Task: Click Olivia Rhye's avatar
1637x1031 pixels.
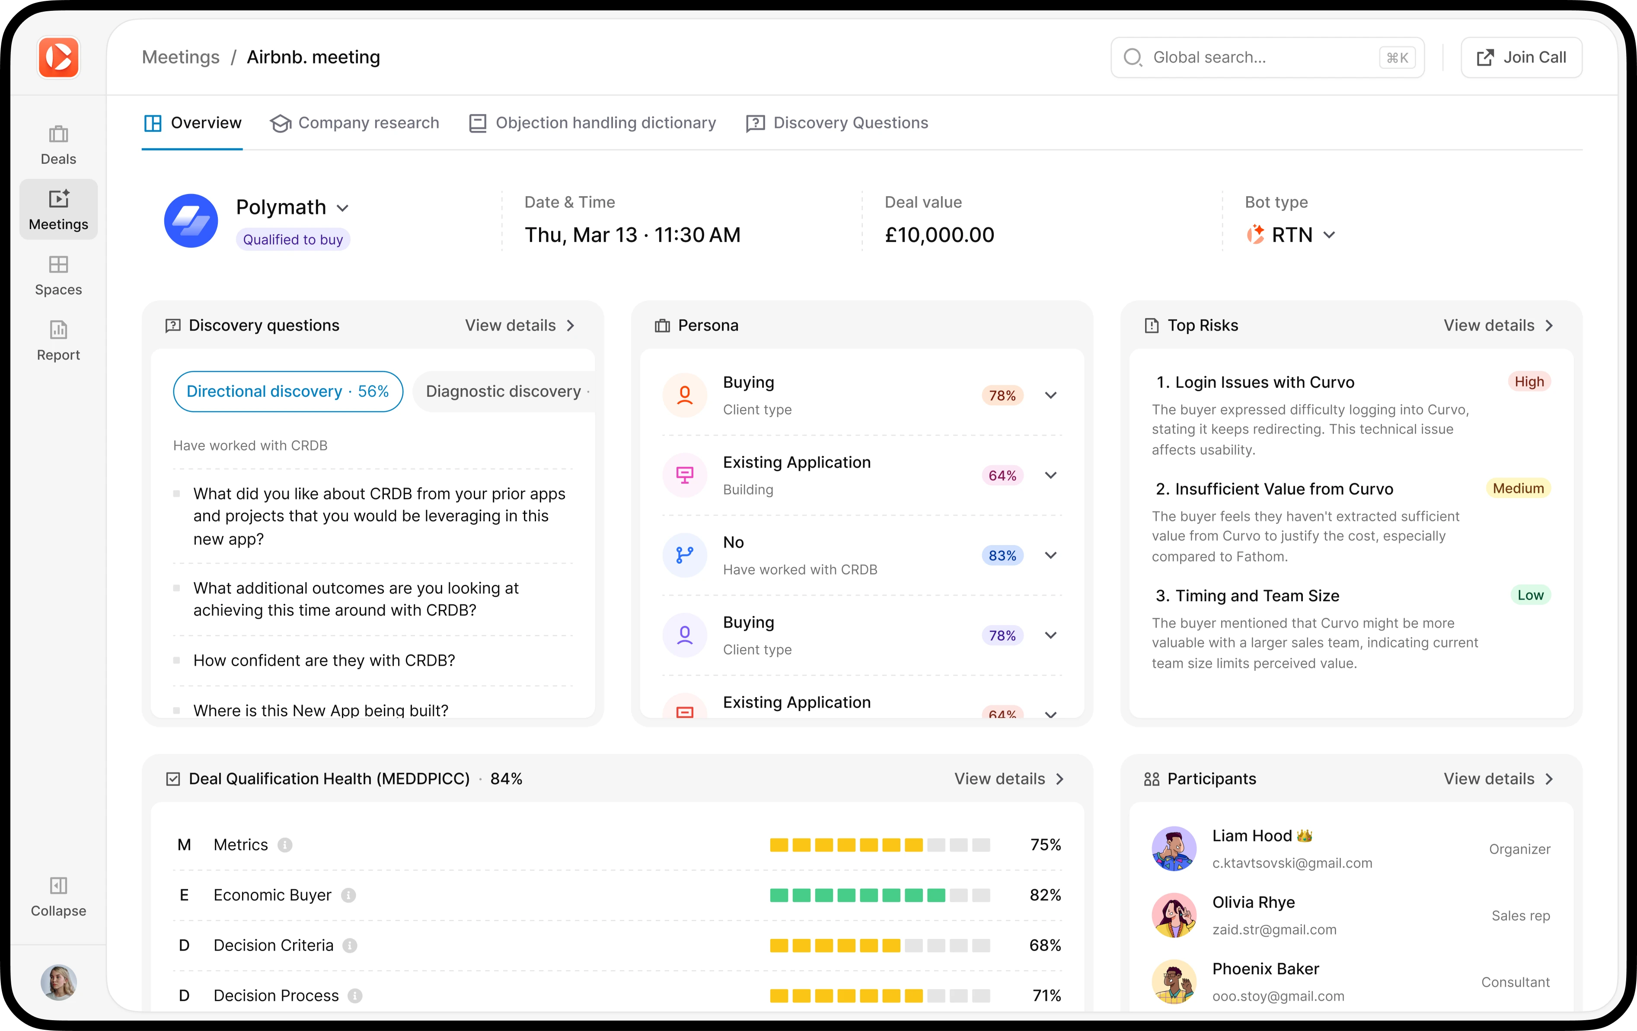Action: 1174,915
